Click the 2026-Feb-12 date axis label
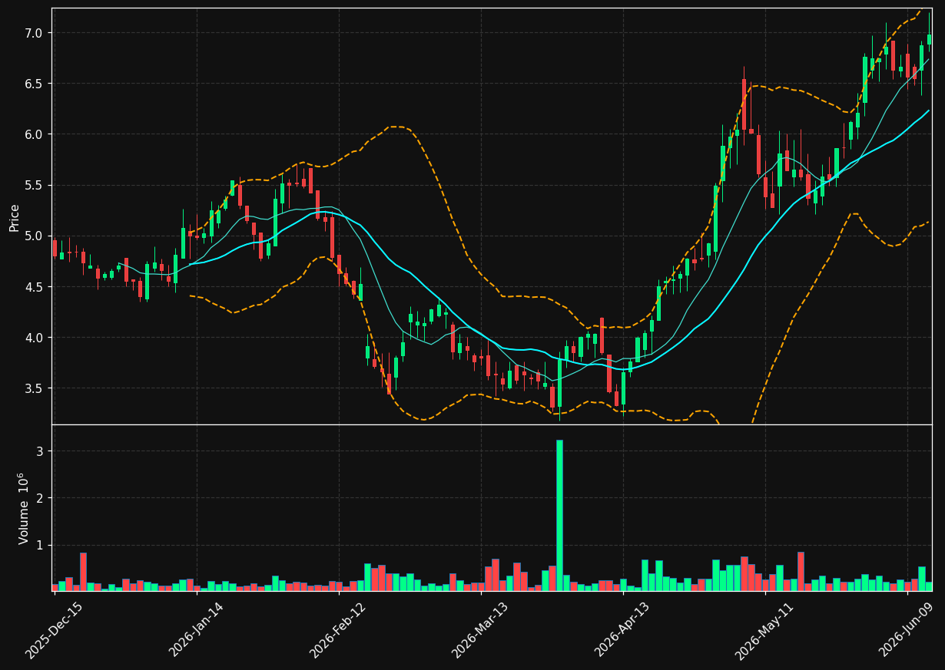The width and height of the screenshot is (945, 670). tap(338, 630)
